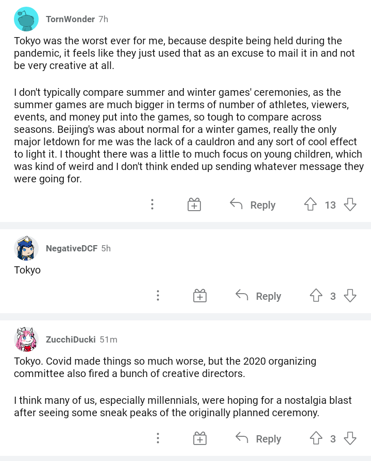
Task: Reply to NegativeDCF's comment
Action: pos(258,296)
